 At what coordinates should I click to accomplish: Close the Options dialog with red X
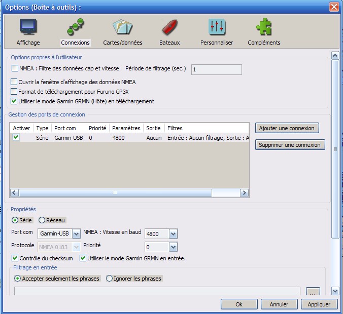(x=334, y=7)
